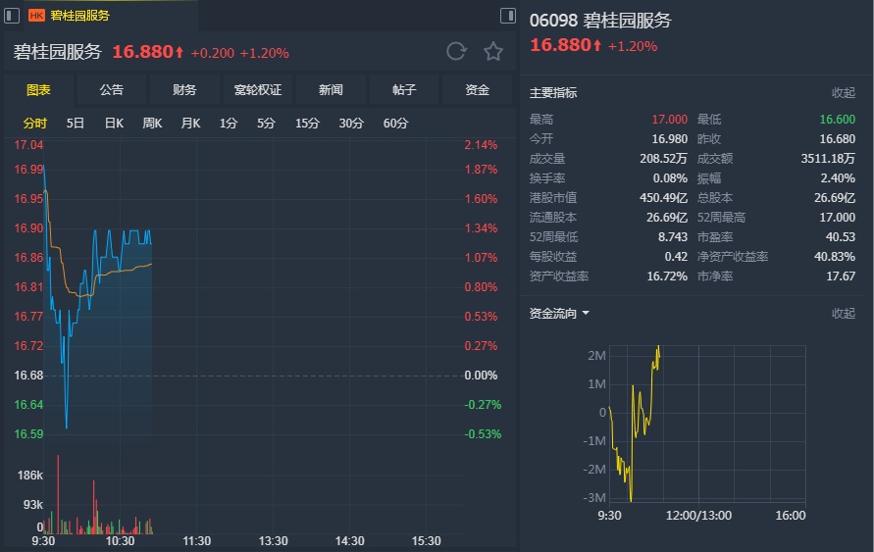Click the 碧桂园服务 window title tab
This screenshot has height=552, width=874.
pyautogui.click(x=80, y=16)
